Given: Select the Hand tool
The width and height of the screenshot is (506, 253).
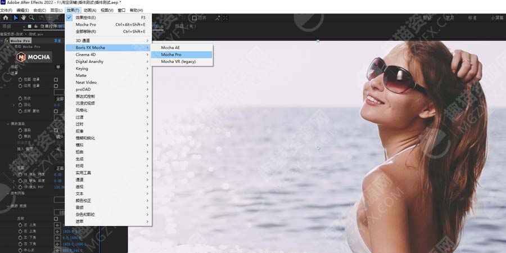Looking at the screenshot, I should tap(24, 18).
